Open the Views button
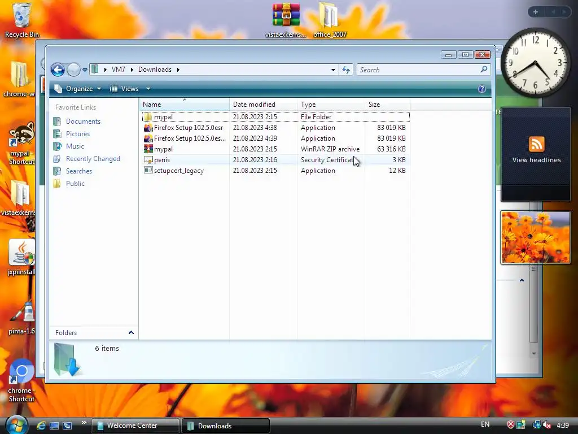This screenshot has height=434, width=578. pos(125,89)
